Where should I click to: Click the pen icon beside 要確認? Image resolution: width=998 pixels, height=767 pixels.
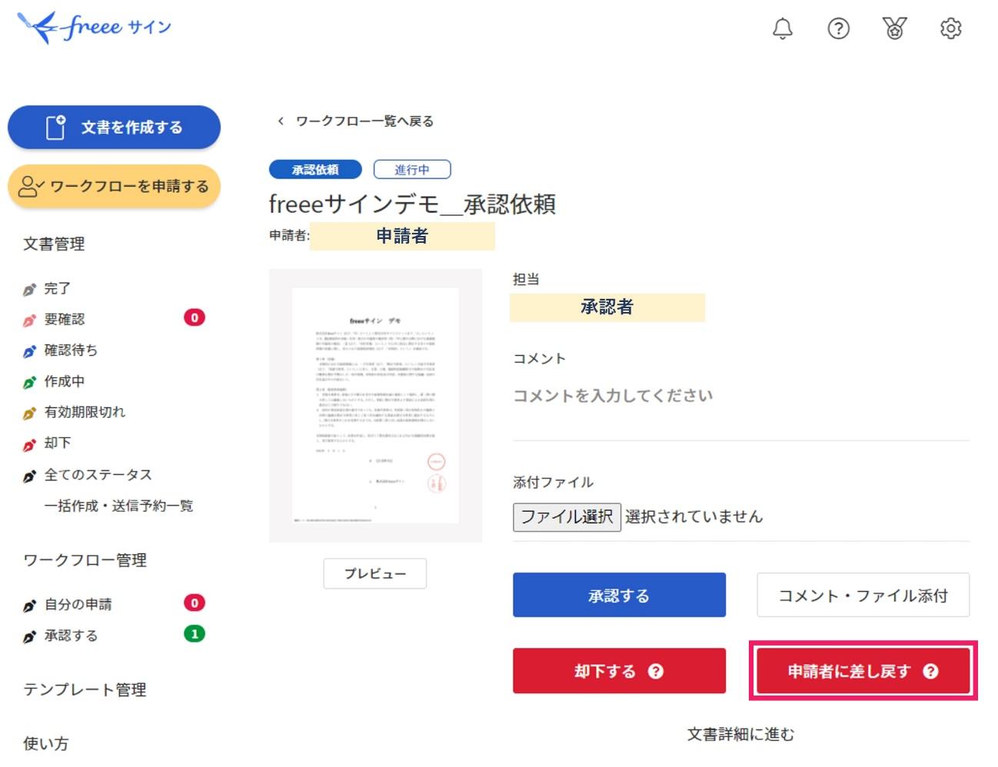29,320
